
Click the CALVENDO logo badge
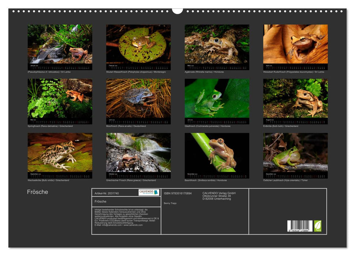click(149, 192)
